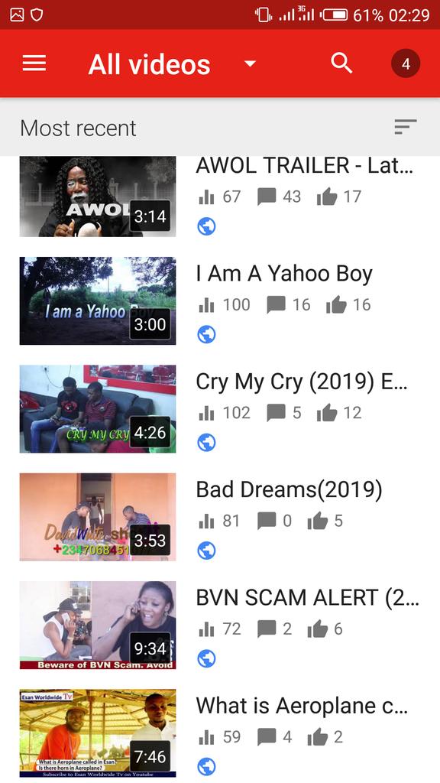This screenshot has width=440, height=783.
Task: Open the Cry My Cry (2019) thumbnail
Action: click(x=98, y=409)
